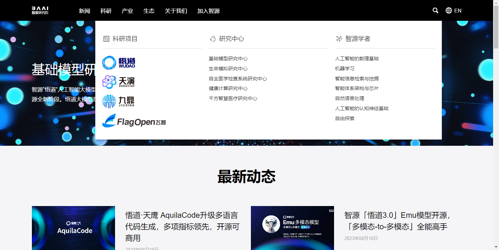
Task: Open the 悟道·天鹰 AquilaCode article title
Action: click(182, 227)
